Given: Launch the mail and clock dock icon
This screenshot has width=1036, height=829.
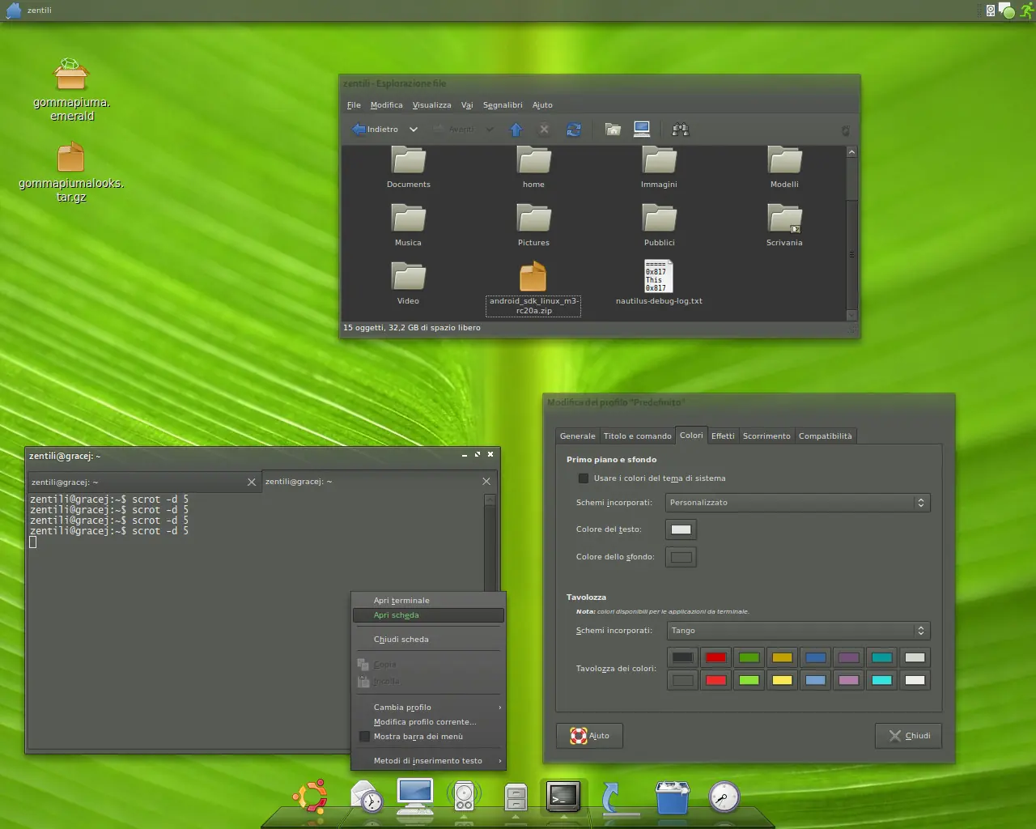Looking at the screenshot, I should pyautogui.click(x=367, y=797).
